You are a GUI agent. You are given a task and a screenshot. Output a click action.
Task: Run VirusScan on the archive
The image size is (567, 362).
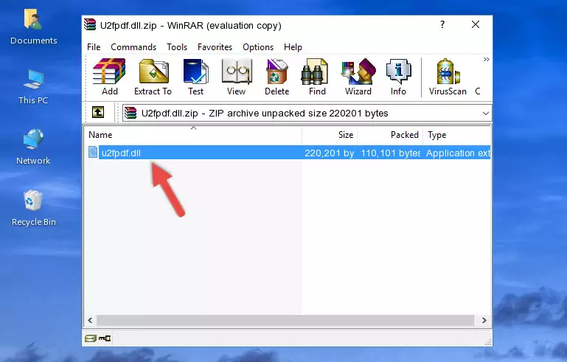tap(448, 77)
